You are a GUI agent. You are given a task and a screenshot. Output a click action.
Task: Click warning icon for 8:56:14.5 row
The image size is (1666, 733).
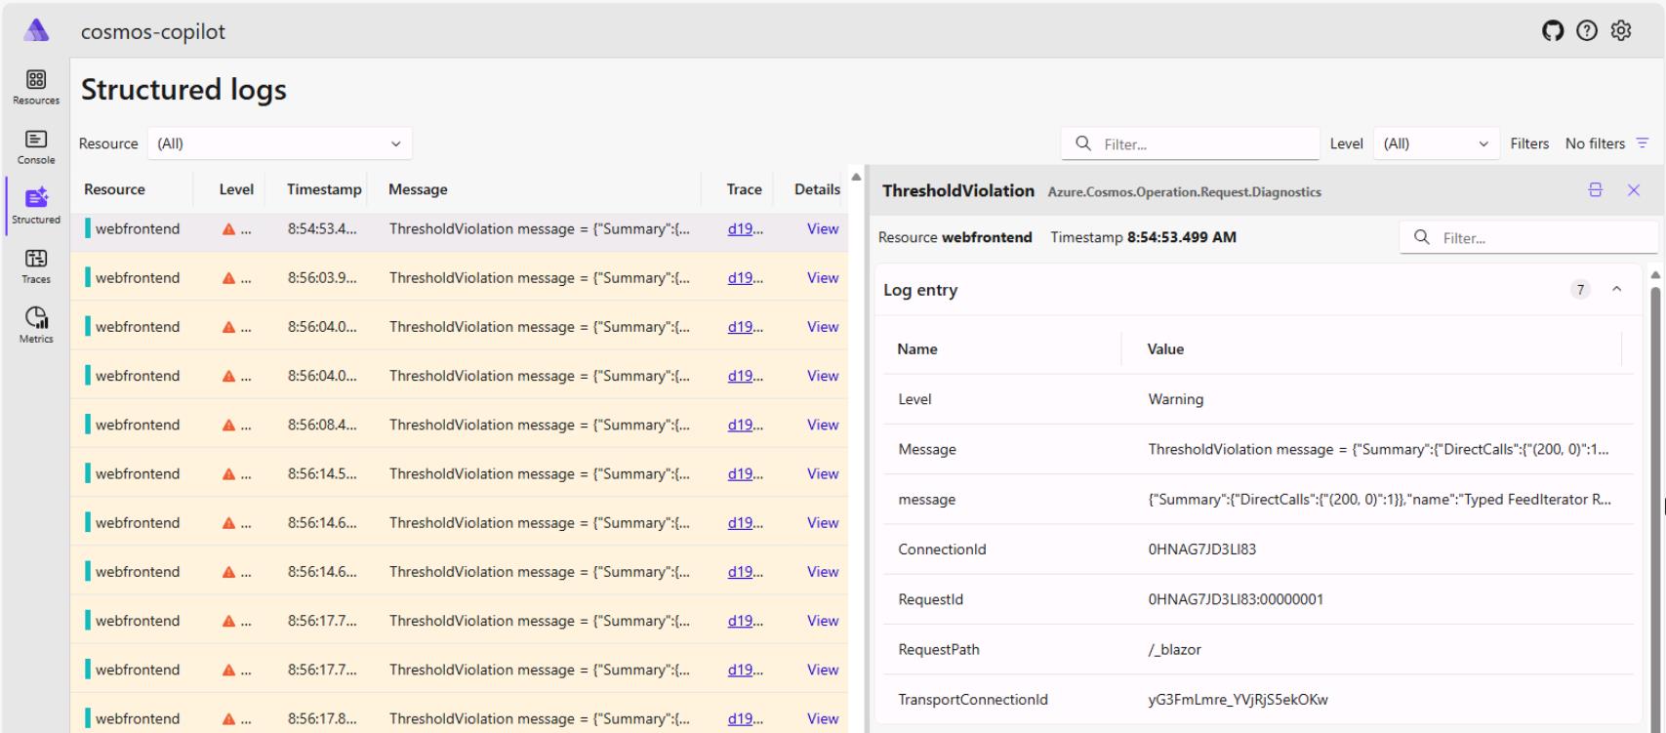coord(228,473)
